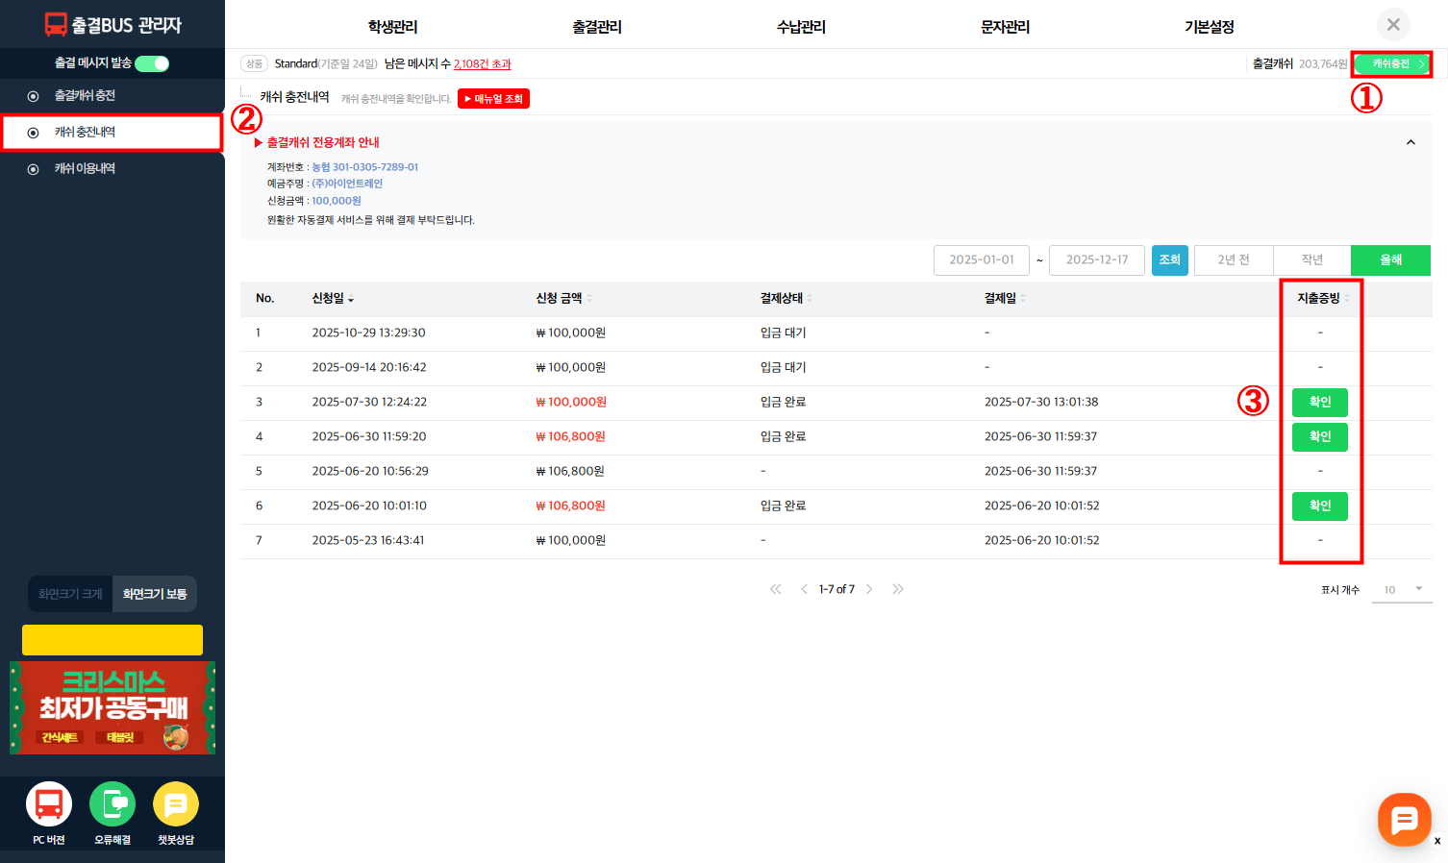Open the 학생관리 menu
Screen dimensions: 1448x863
coord(392,27)
